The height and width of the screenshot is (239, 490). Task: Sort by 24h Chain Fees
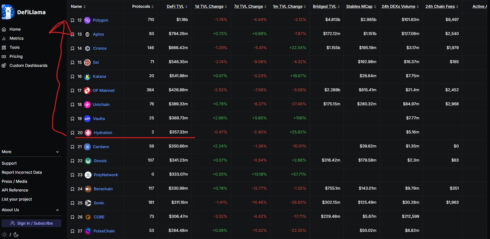coord(442,7)
